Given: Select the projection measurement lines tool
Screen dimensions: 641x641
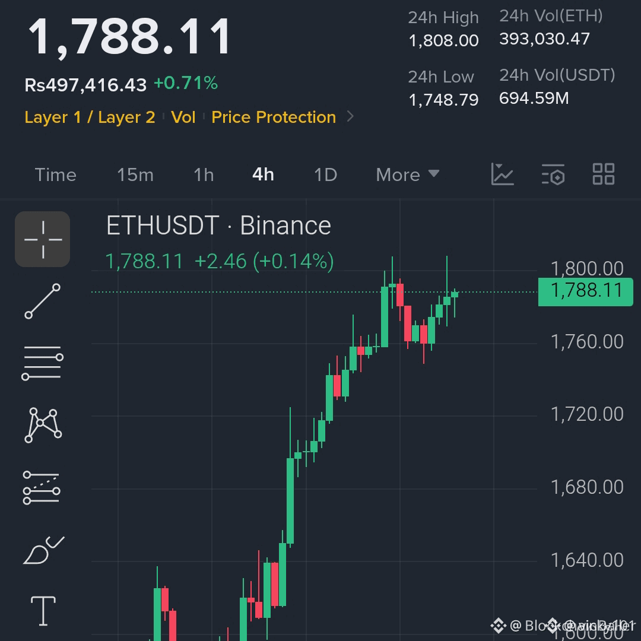Looking at the screenshot, I should pos(42,488).
